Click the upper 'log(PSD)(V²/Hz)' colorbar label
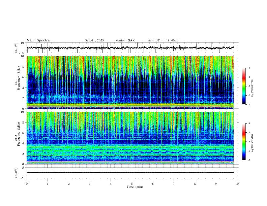267x206 pixels. click(252, 88)
